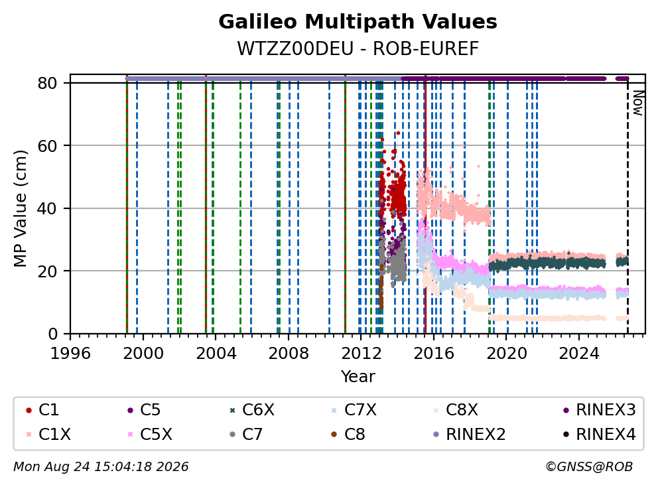Image resolution: width=658 pixels, height=487 pixels.
Task: Select the C5X magenta legend entry
Action: tap(149, 435)
